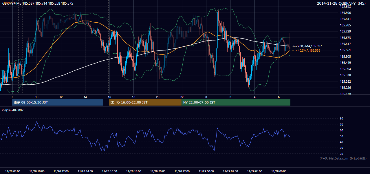Click the '11/28 14:00' time axis label
Image resolution: width=370 pixels, height=174 pixels.
tap(85, 171)
